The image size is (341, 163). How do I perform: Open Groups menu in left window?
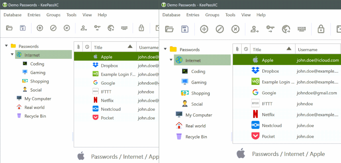point(54,15)
